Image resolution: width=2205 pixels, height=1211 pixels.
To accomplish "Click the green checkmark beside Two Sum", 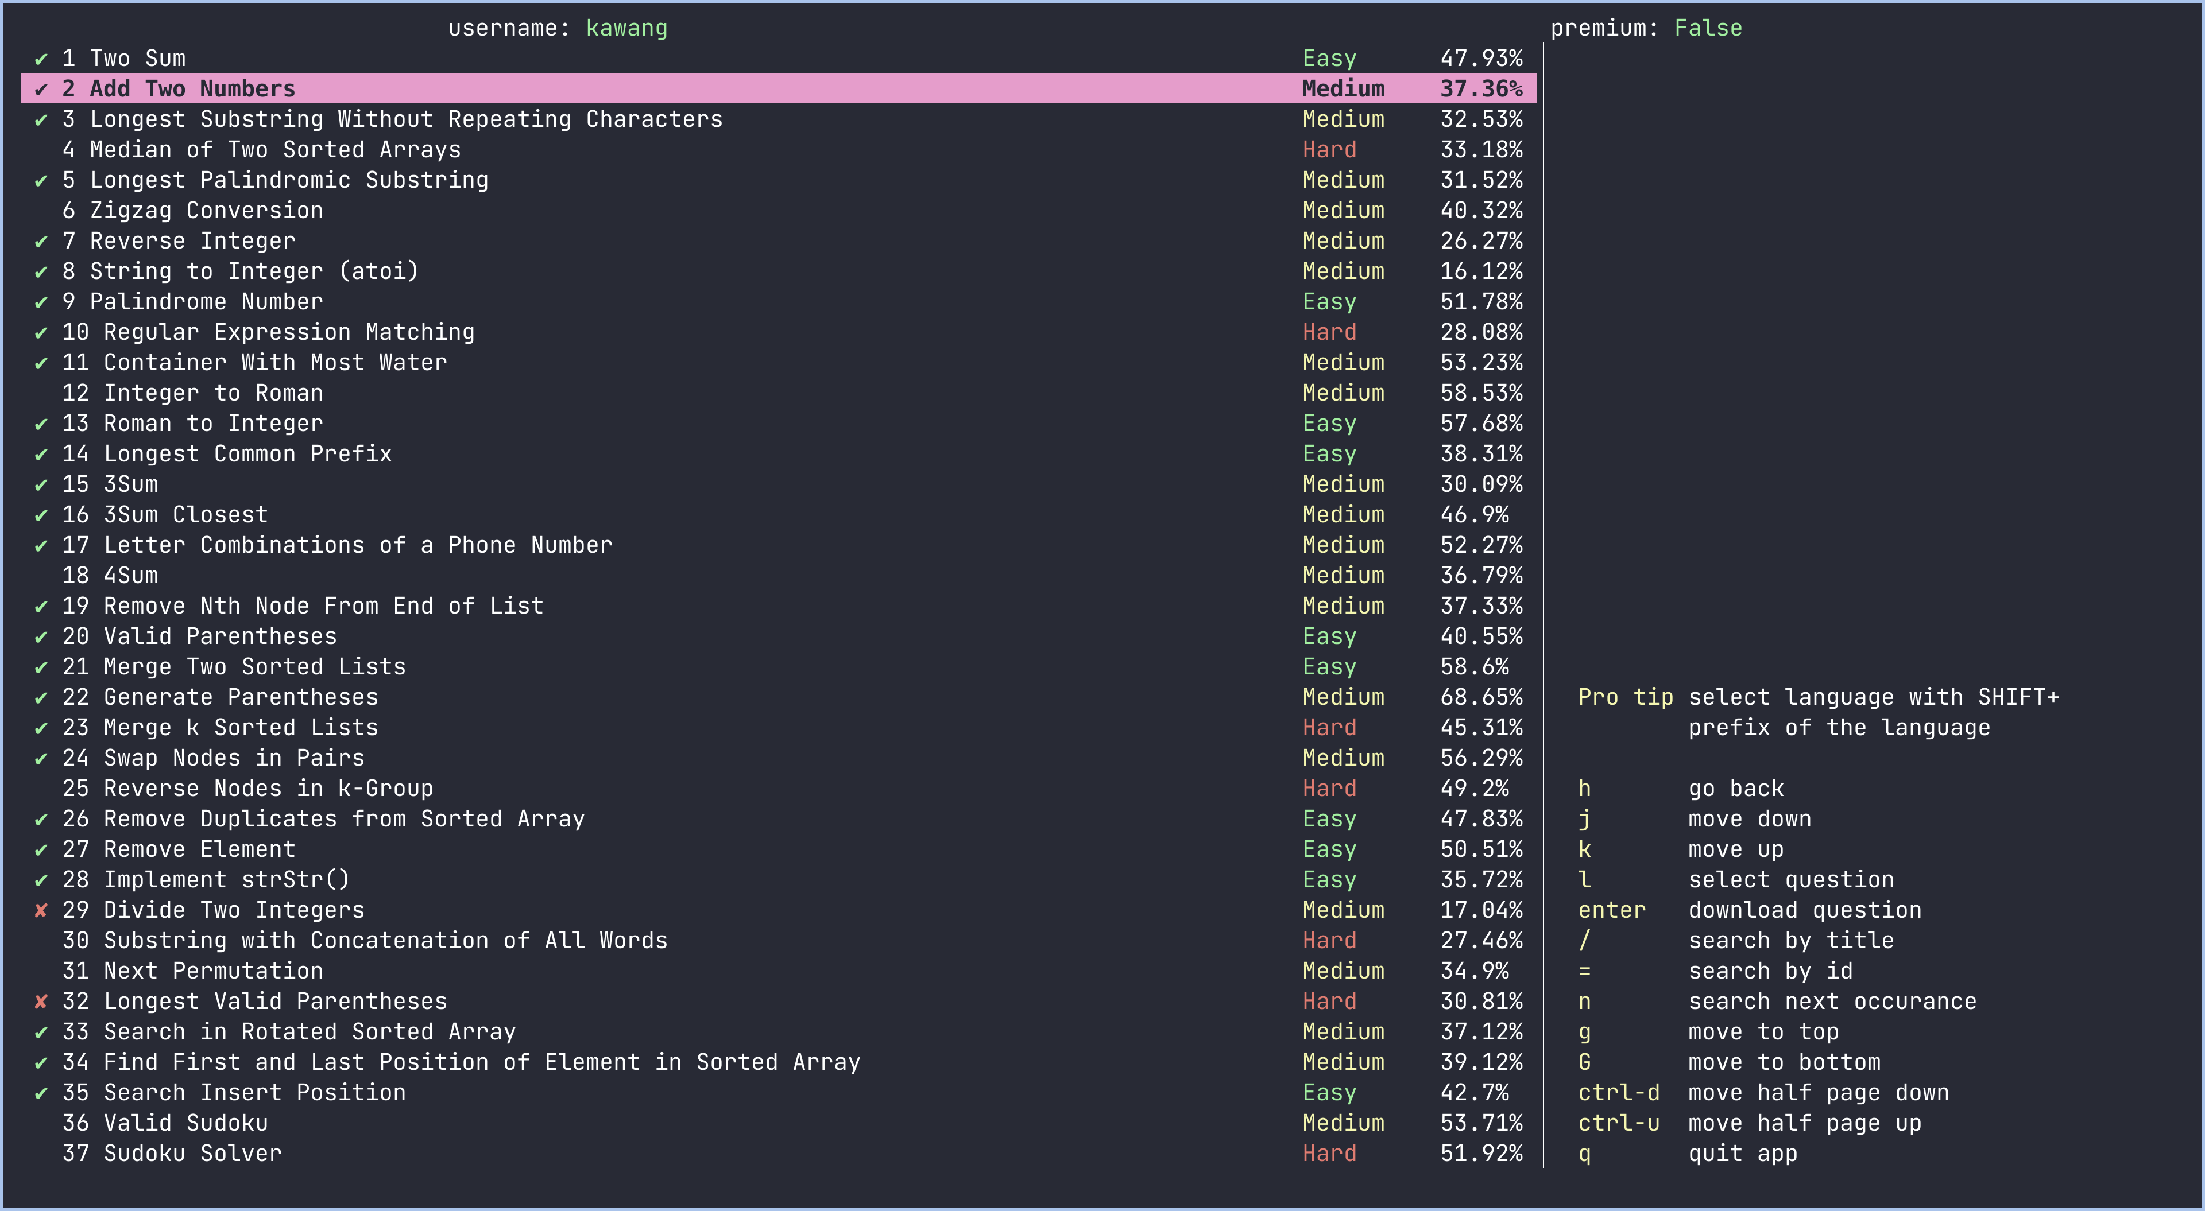I will tap(40, 59).
